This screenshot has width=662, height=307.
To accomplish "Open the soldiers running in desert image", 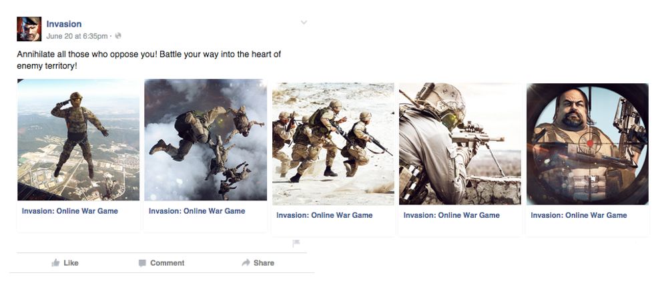I will pos(333,144).
